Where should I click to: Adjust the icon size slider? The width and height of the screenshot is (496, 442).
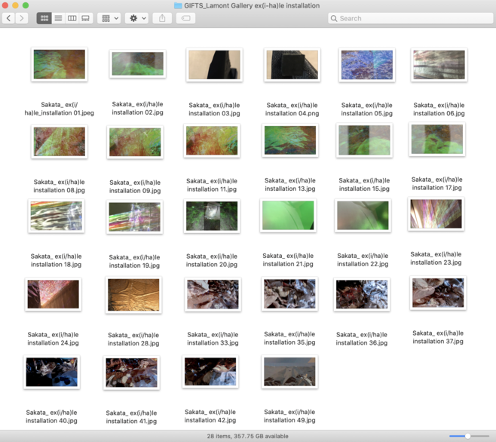tap(467, 436)
